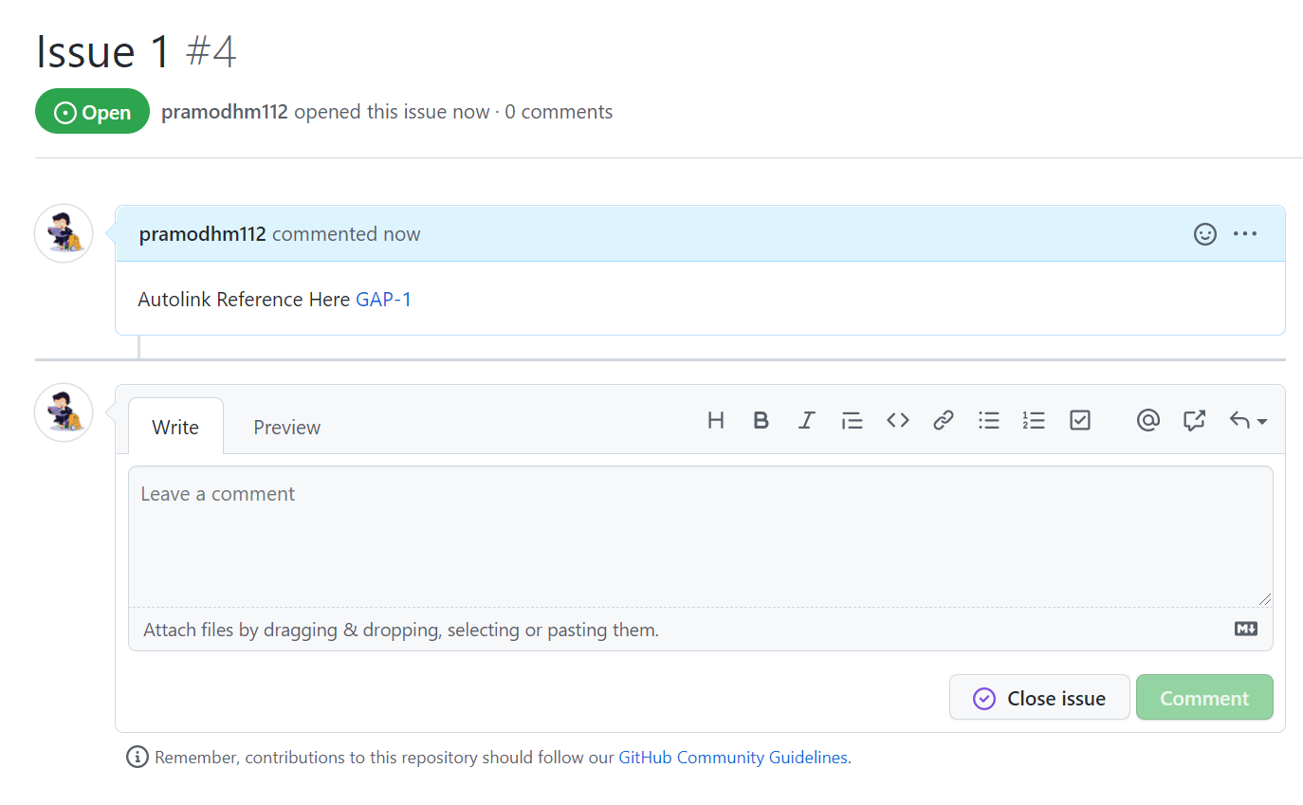This screenshot has width=1303, height=805.
Task: Insert code with the angle brackets icon
Action: (898, 420)
